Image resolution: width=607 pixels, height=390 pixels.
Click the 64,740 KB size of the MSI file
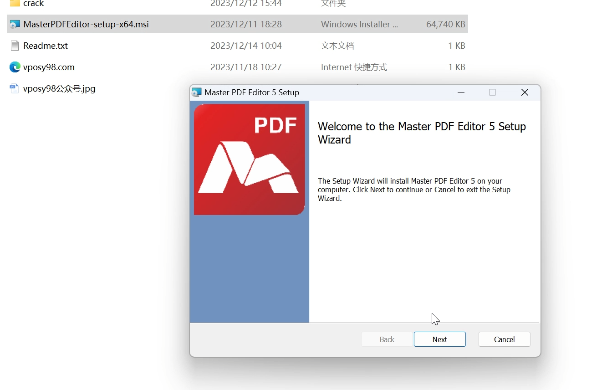[445, 25]
